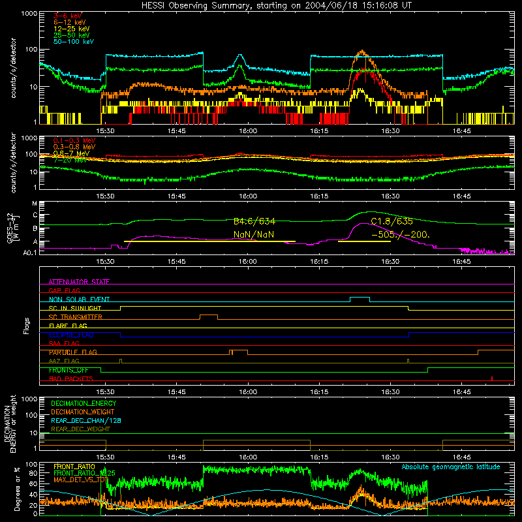Click the 15:45 tick label under the decimation panel
Image resolution: width=522 pixels, height=522 pixels.
[176, 457]
